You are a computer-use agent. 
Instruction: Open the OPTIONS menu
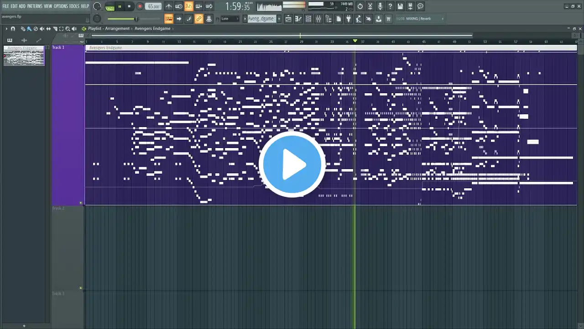[x=61, y=6]
